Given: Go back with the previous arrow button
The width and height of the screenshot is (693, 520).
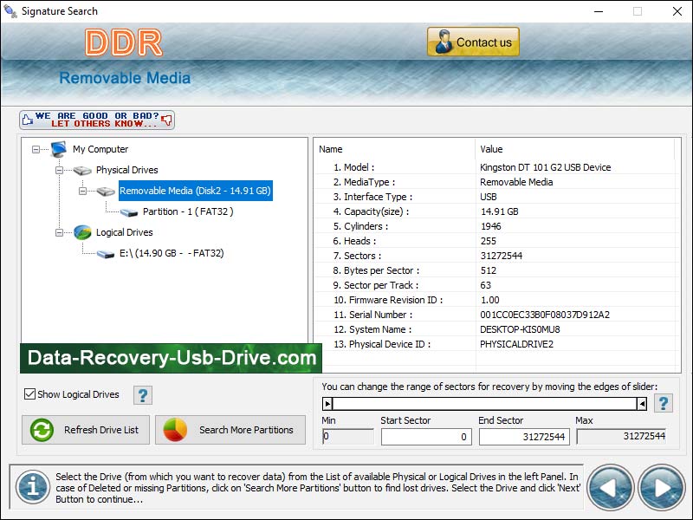Looking at the screenshot, I should coord(611,487).
